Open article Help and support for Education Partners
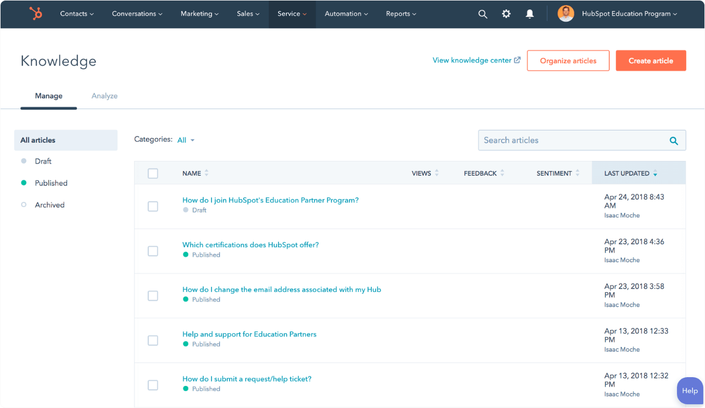 [250, 334]
